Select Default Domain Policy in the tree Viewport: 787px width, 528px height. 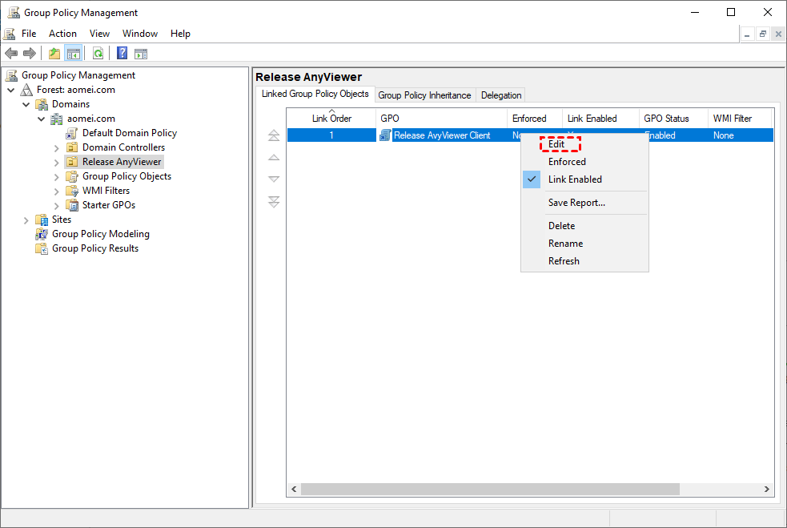[x=129, y=133]
